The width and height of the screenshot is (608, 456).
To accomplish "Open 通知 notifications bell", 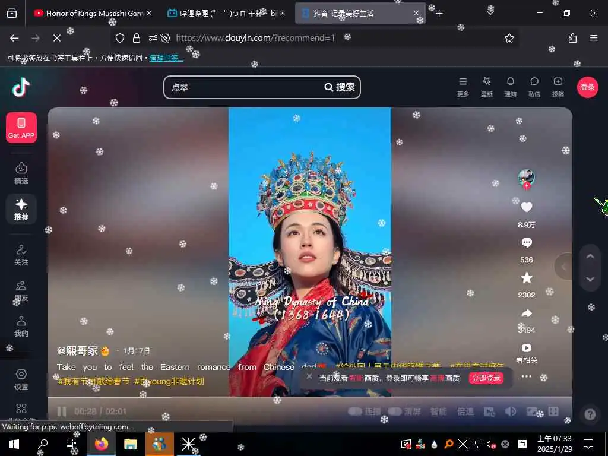I will [x=510, y=87].
